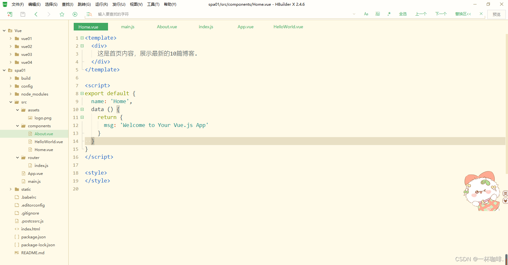508x265 pixels.
Task: Switch to the App.vue editor tab
Action: tap(246, 27)
